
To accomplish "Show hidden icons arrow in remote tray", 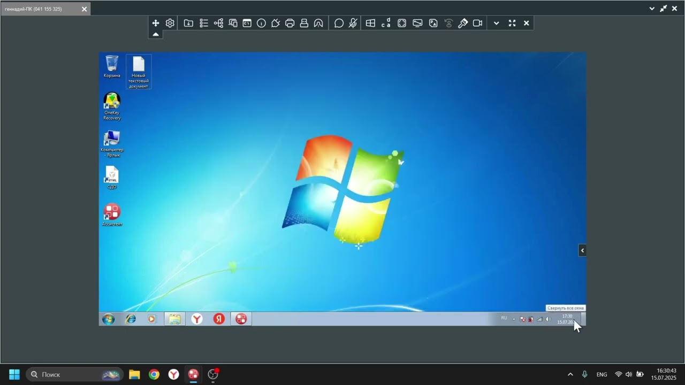I will tap(514, 319).
